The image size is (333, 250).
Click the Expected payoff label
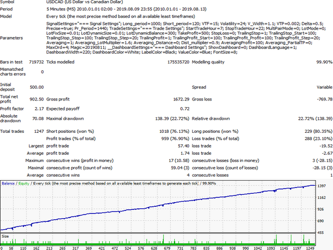[63, 109]
